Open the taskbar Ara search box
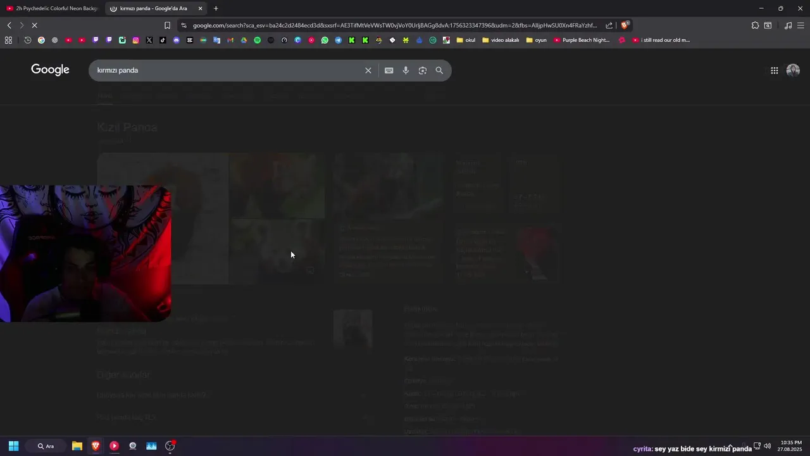This screenshot has width=810, height=456. [45, 446]
